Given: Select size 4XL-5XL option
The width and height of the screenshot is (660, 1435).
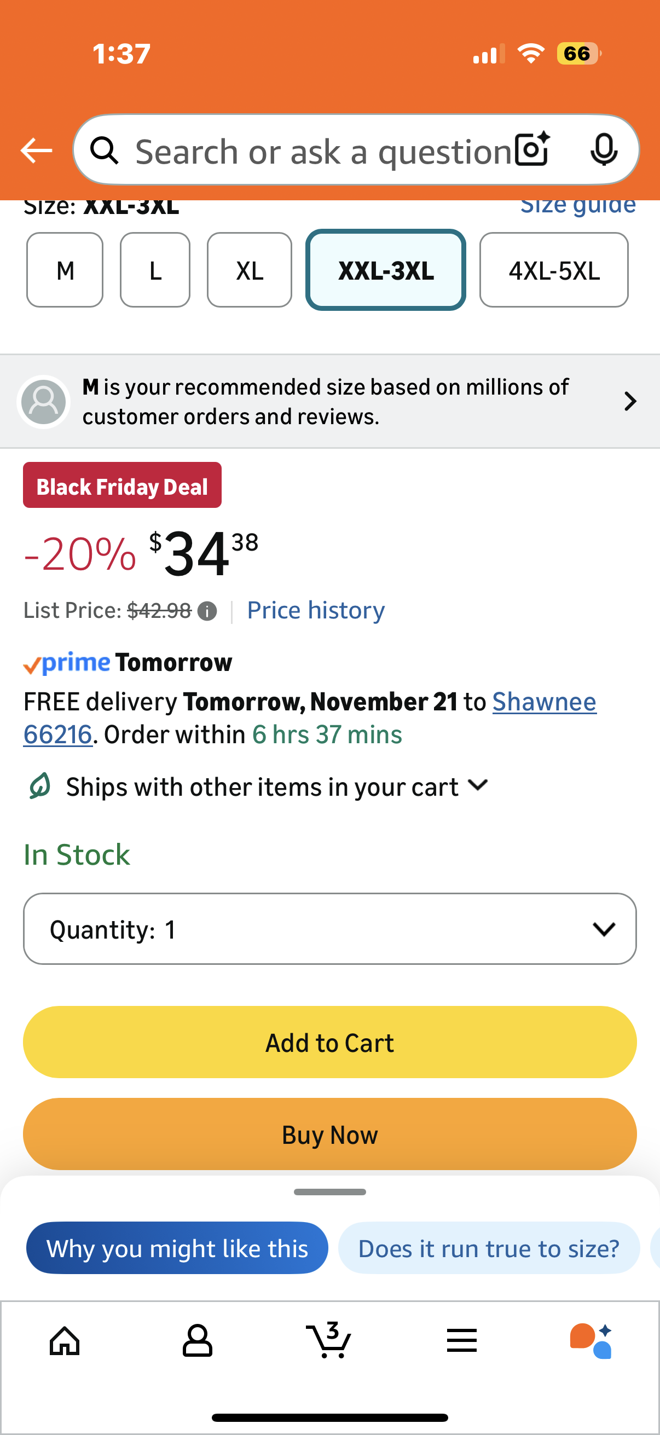Looking at the screenshot, I should pos(554,270).
